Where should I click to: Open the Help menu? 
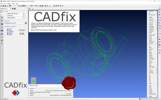coord(17,4)
